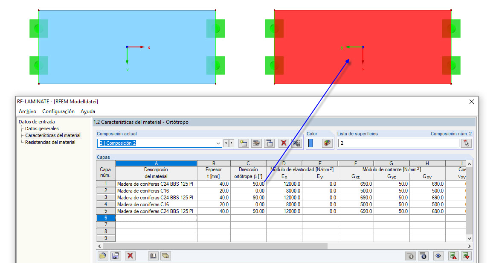Click the copy composition icon

pyautogui.click(x=269, y=143)
